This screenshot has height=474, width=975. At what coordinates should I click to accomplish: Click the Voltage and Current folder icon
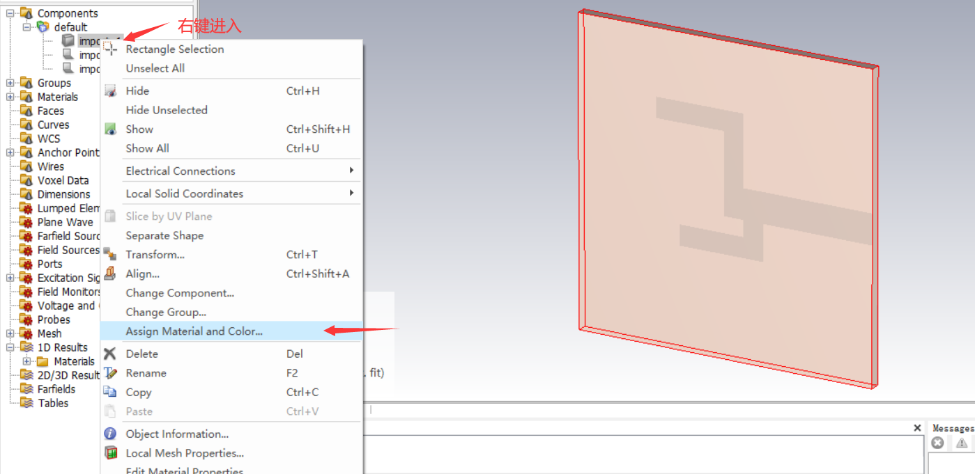click(x=26, y=306)
